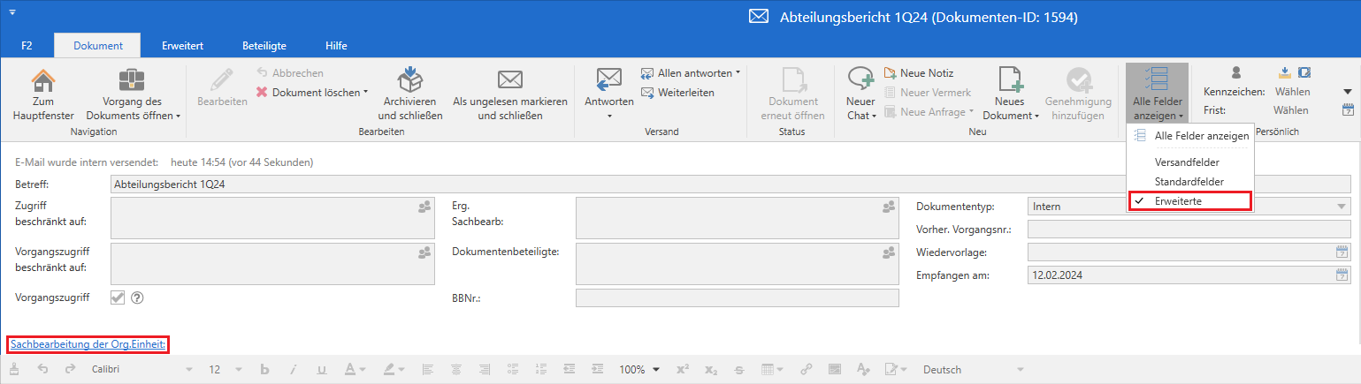Select Versandfelder in the fields menu

1187,162
